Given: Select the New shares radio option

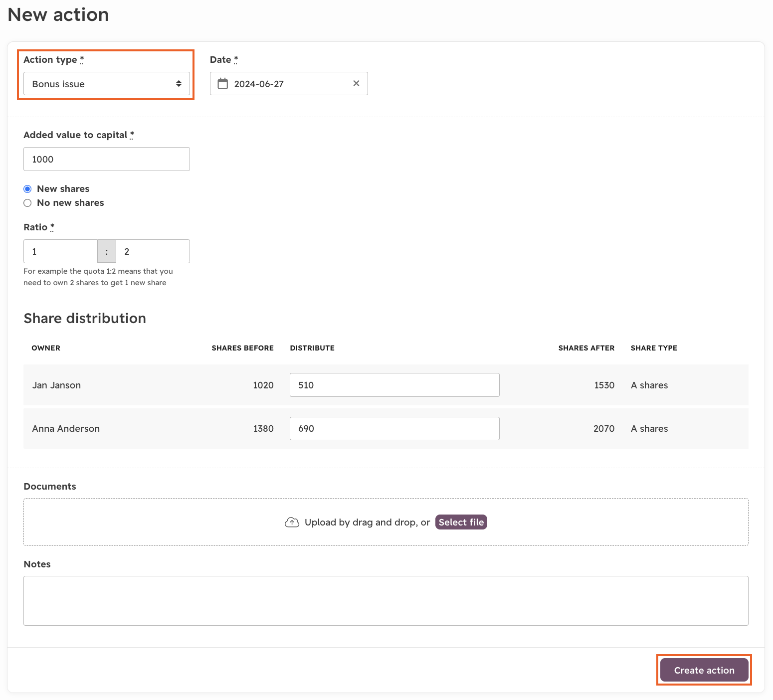Looking at the screenshot, I should tap(27, 189).
